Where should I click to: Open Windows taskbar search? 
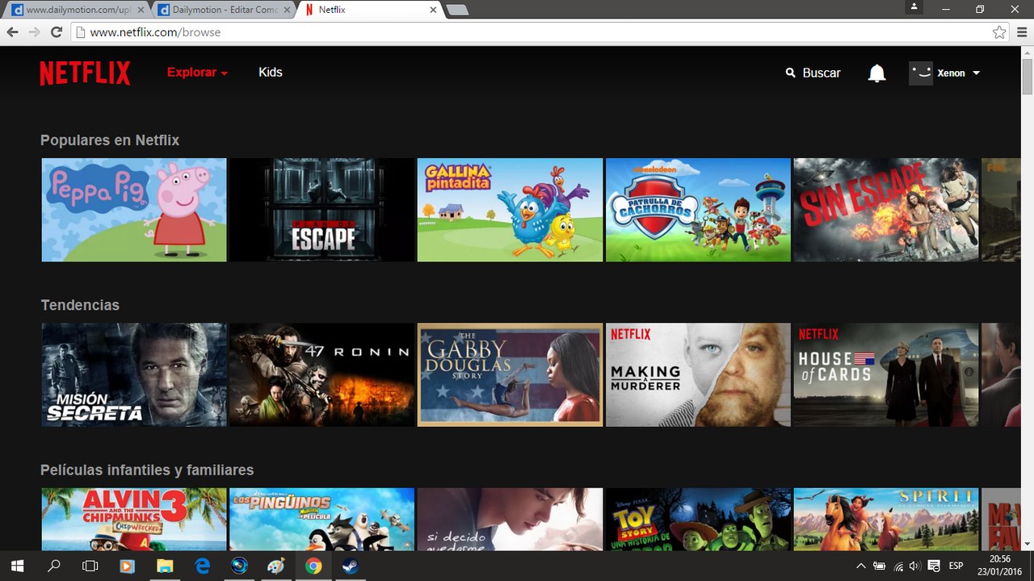(54, 566)
